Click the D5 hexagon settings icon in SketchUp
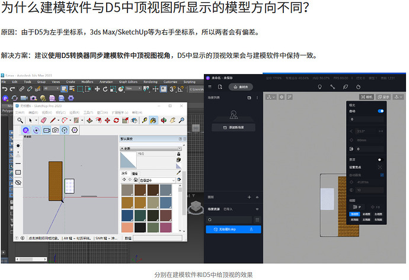This screenshot has width=409, height=280. click(75, 130)
